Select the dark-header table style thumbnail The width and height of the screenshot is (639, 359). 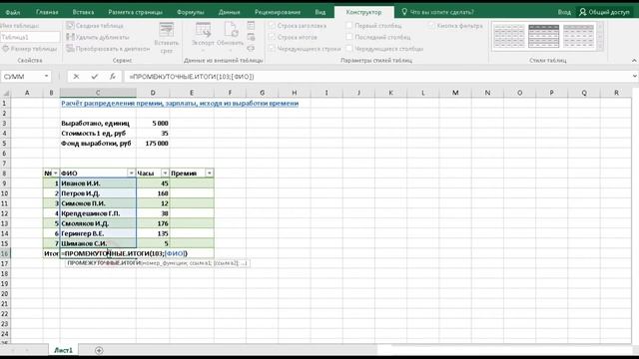(543, 36)
